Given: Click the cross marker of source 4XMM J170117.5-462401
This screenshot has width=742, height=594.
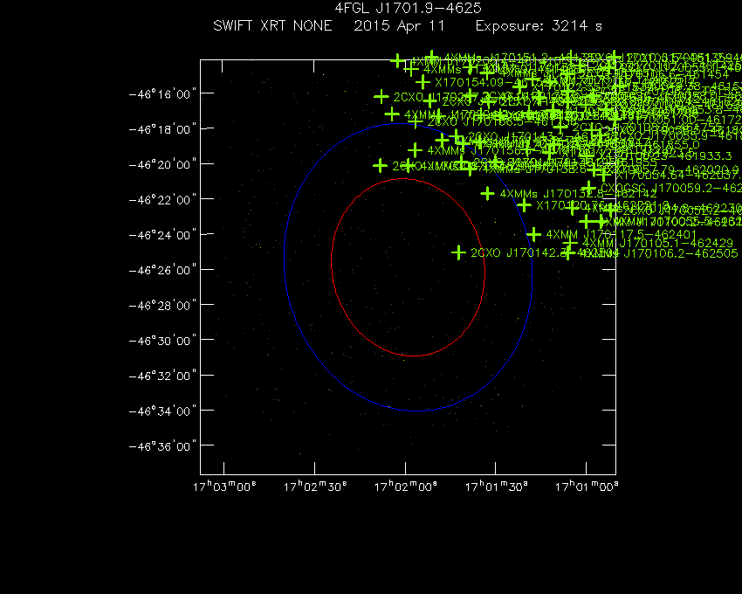Looking at the screenshot, I should (533, 234).
